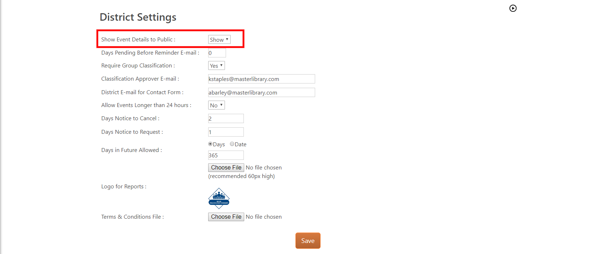Click the District Settings heading text
This screenshot has width=616, height=254.
pyautogui.click(x=138, y=17)
